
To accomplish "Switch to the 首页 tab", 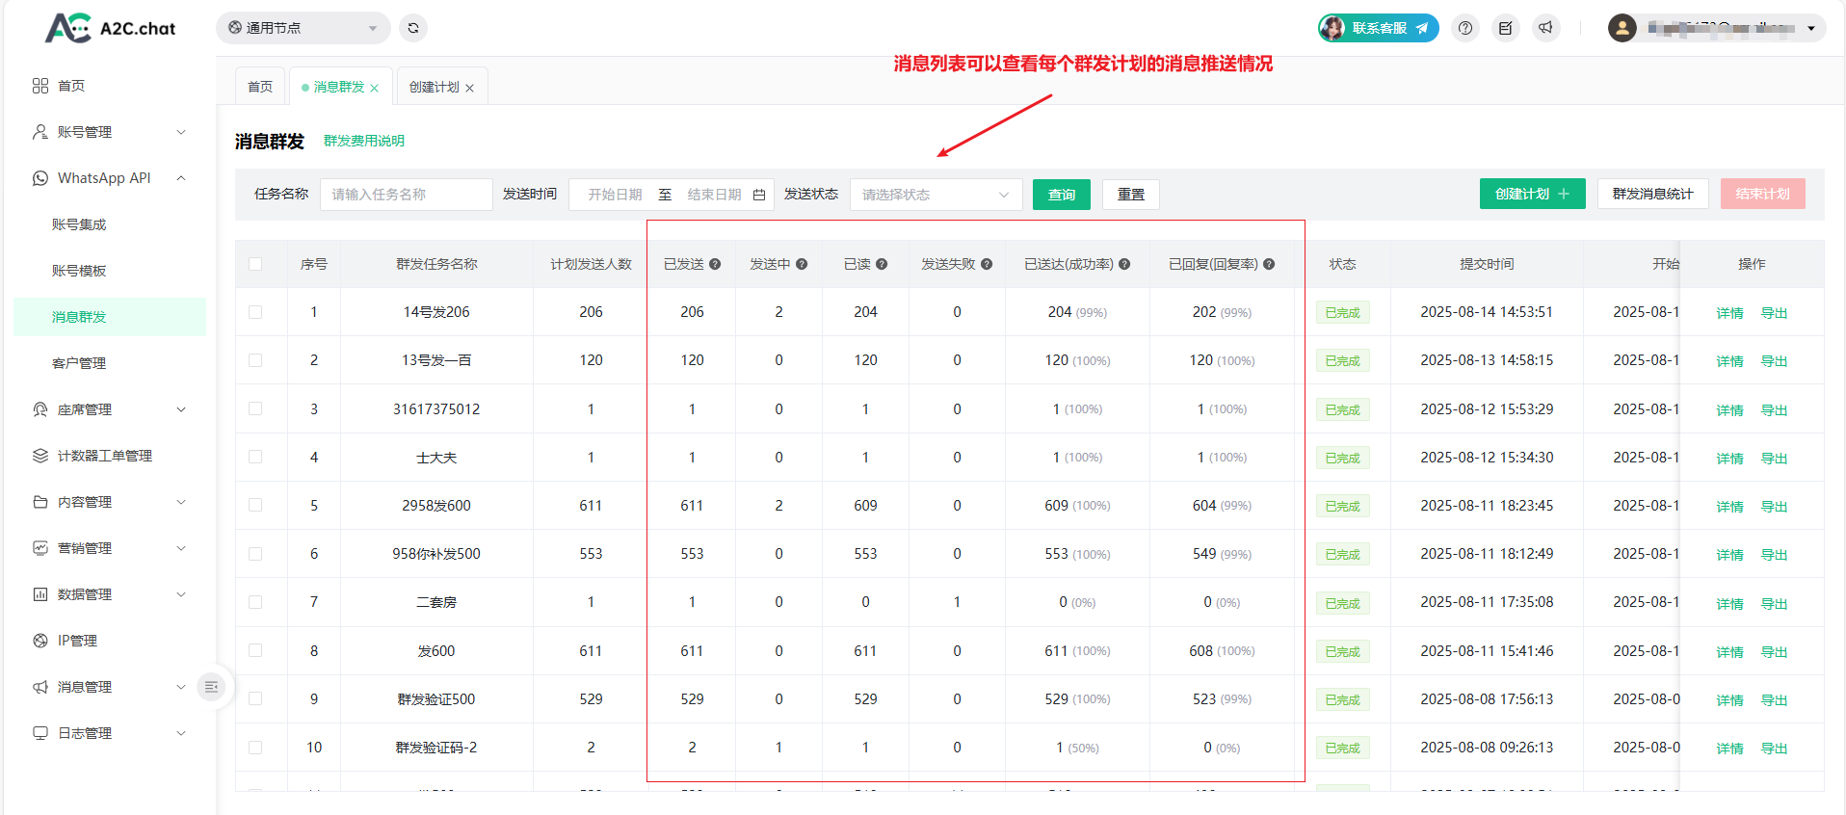I will point(260,87).
